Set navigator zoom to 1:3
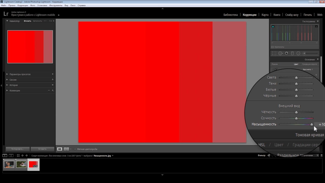This screenshot has width=325, height=183. pos(50,21)
